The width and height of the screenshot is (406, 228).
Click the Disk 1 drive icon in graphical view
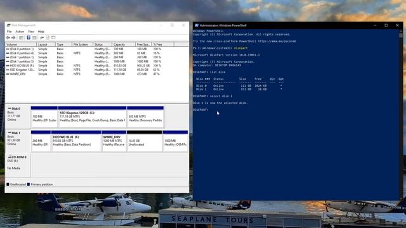[x=10, y=133]
